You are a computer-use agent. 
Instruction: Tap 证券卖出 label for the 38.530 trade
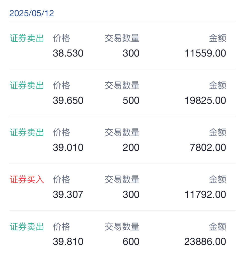(x=27, y=38)
